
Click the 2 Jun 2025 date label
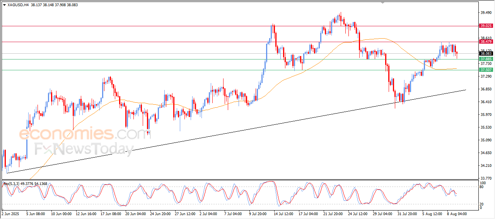click(x=10, y=213)
